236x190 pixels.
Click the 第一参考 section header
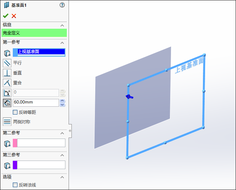coord(34,42)
